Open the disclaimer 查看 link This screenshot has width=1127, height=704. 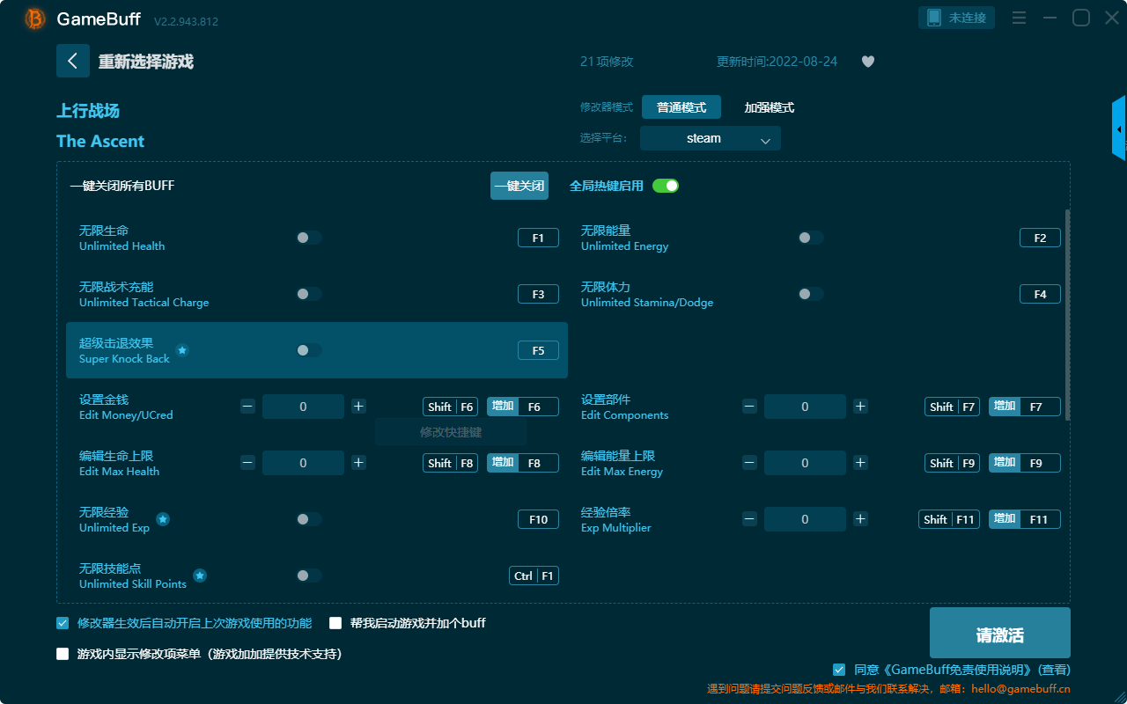1055,670
